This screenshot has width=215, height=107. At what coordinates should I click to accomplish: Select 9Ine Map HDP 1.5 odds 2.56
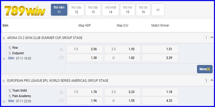coord(84,49)
